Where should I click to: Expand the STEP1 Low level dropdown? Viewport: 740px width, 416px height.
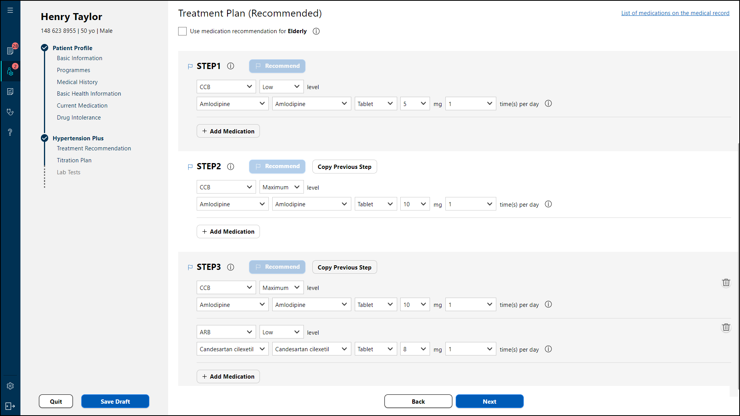[x=281, y=87]
